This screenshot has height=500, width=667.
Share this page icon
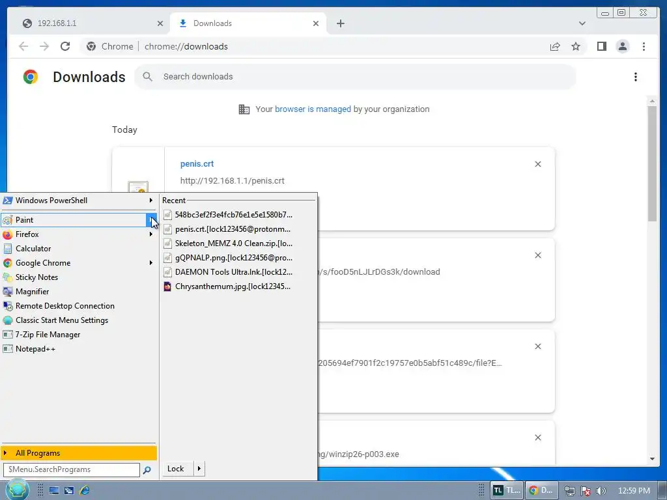tap(555, 46)
